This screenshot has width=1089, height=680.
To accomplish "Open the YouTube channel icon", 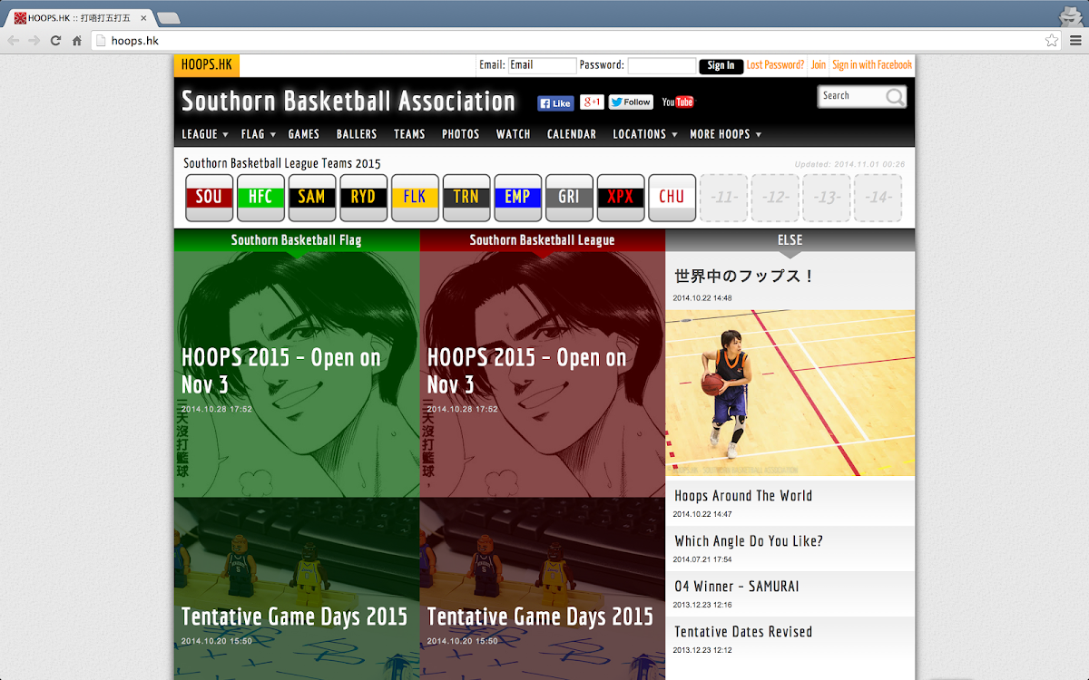I will tap(678, 102).
